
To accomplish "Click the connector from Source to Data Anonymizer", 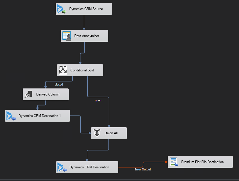I will 84,22.
